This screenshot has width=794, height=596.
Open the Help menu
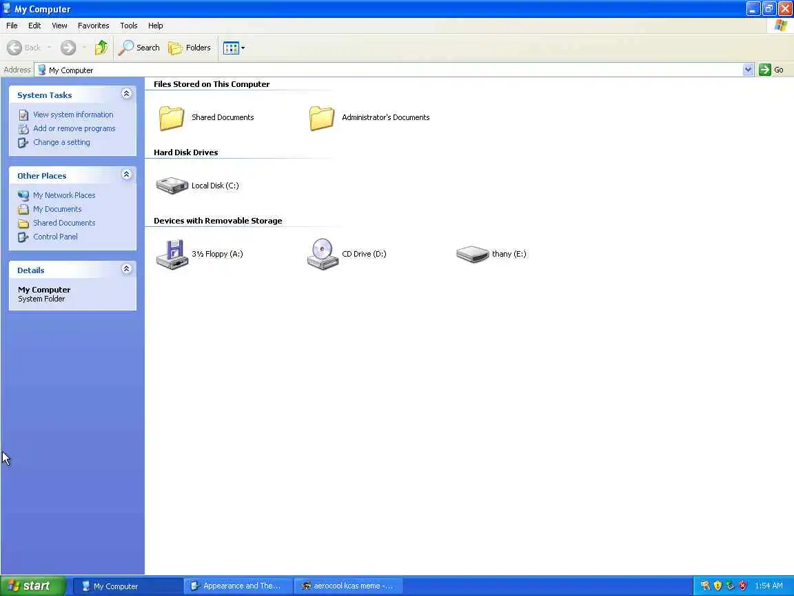point(156,26)
